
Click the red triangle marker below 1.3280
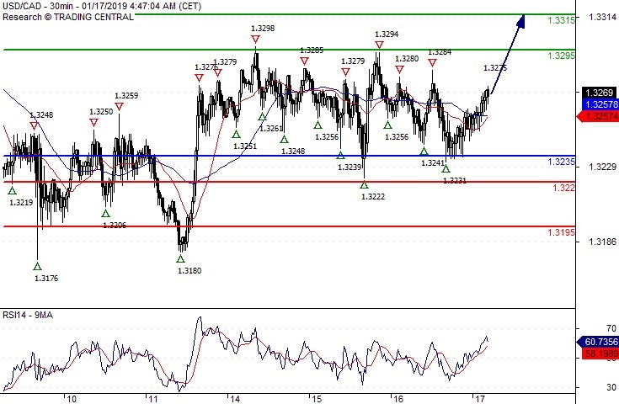click(x=399, y=69)
